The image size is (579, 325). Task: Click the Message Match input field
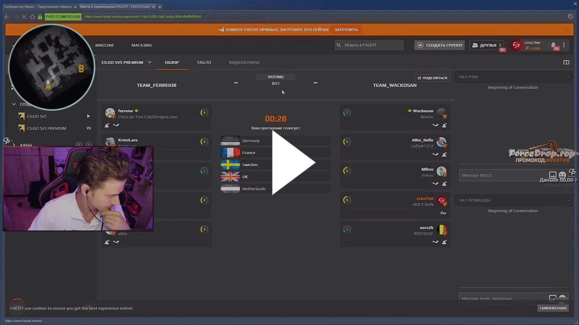[x=505, y=175]
